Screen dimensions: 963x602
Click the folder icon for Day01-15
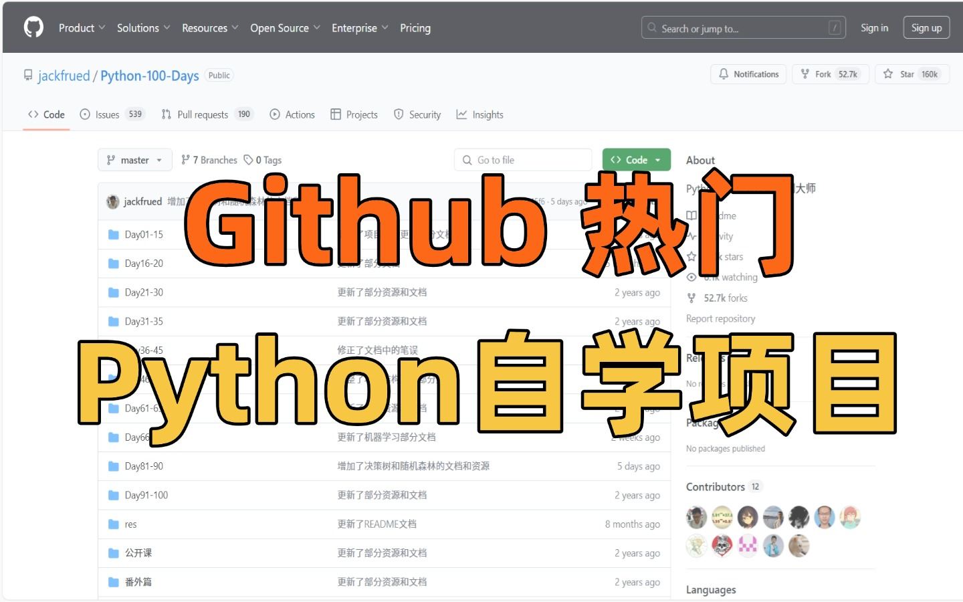click(114, 235)
